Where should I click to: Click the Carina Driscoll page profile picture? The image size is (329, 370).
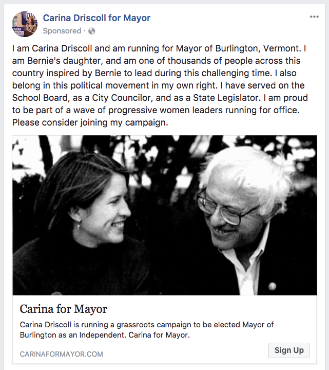point(25,24)
